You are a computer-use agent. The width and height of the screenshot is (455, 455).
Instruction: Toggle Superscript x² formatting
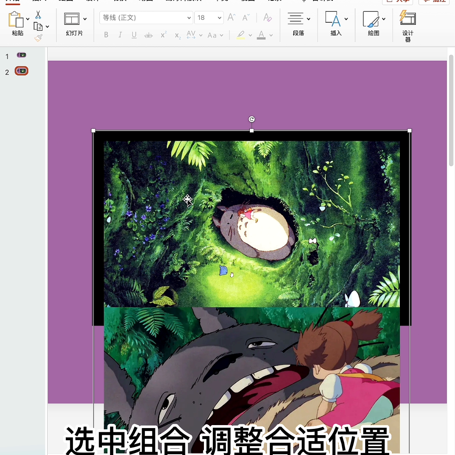(163, 35)
